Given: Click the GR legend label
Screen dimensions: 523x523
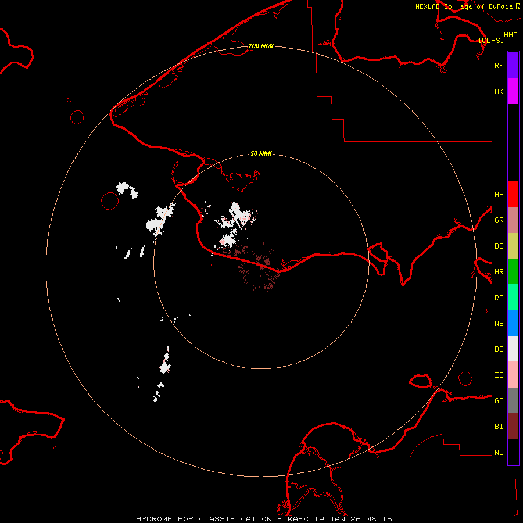Looking at the screenshot, I should (x=499, y=220).
